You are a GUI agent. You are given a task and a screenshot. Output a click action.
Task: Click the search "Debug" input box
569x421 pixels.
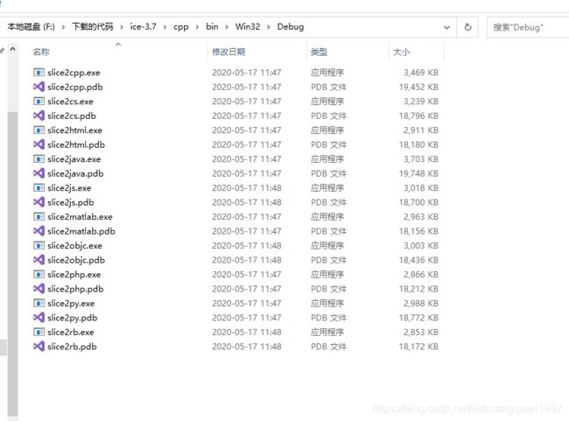point(528,27)
